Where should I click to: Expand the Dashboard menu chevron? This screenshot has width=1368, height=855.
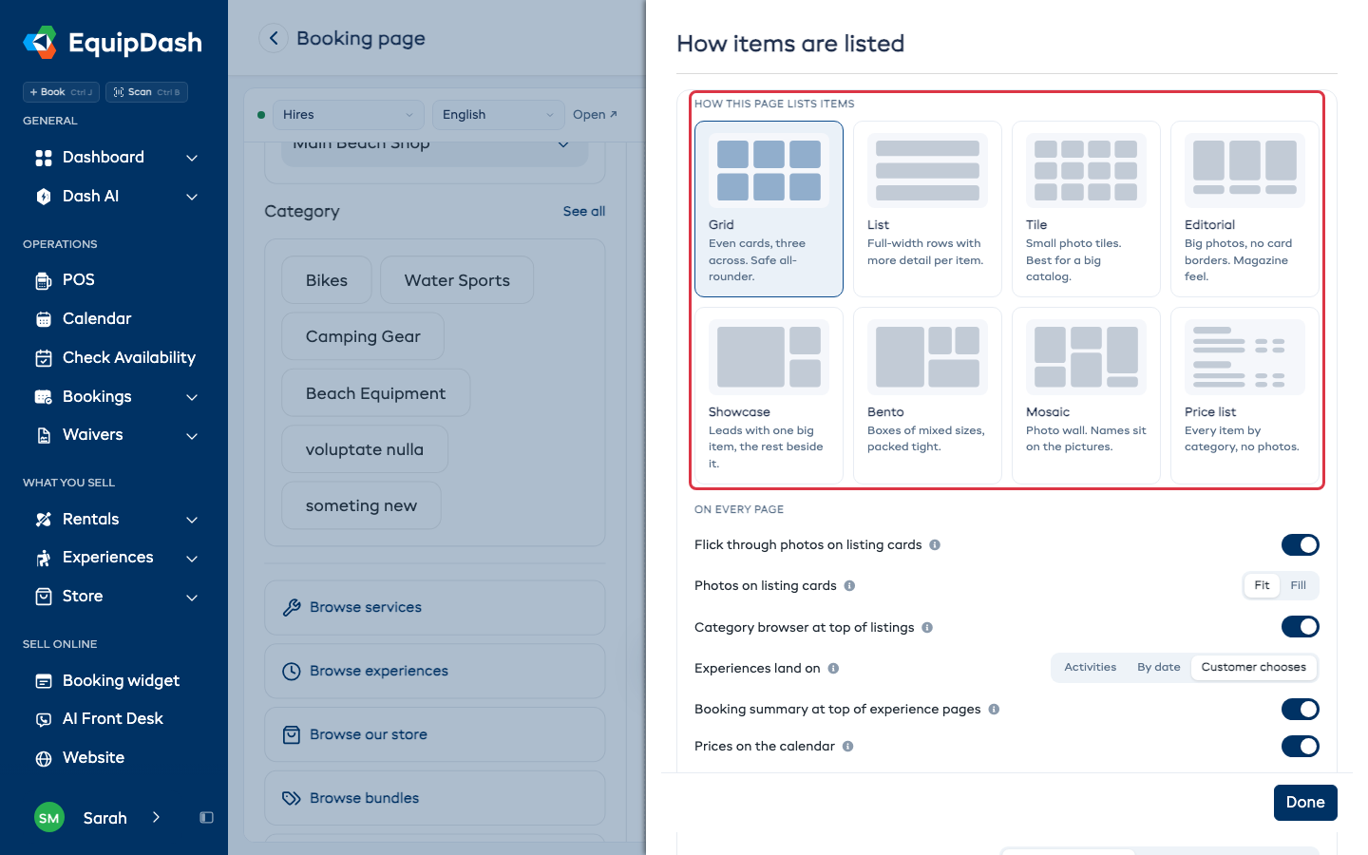click(192, 158)
